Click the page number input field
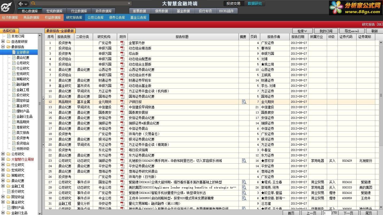383x215 pixels. point(327,213)
